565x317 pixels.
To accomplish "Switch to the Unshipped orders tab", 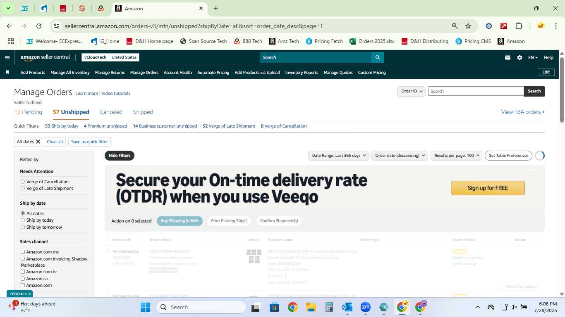I will (x=71, y=112).
